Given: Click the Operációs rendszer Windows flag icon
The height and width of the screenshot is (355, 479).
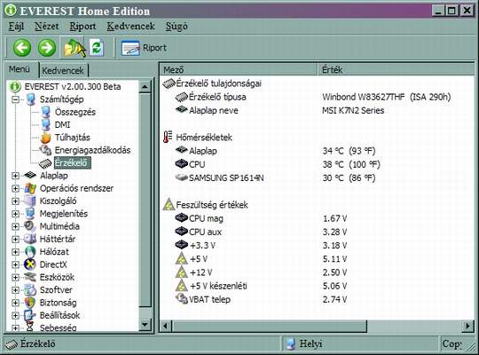Looking at the screenshot, I should (30, 188).
